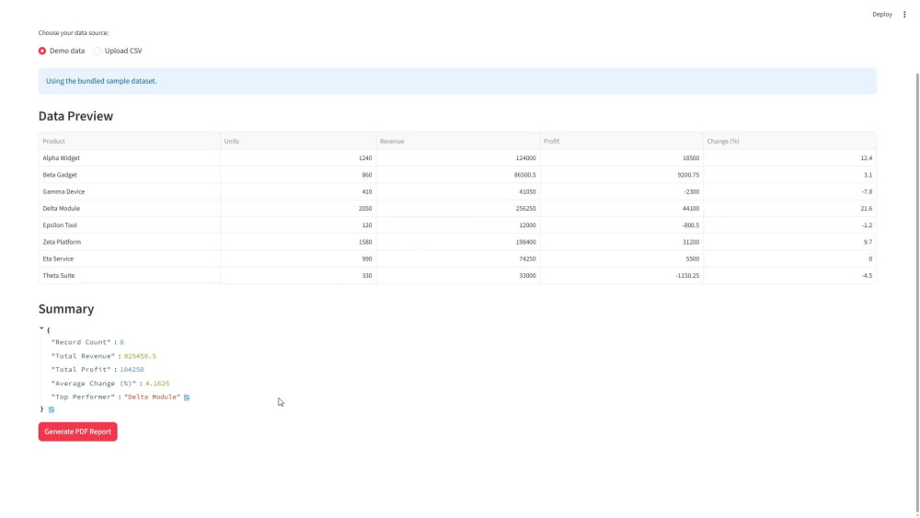Click the Summary heading
The width and height of the screenshot is (920, 518).
coord(66,309)
